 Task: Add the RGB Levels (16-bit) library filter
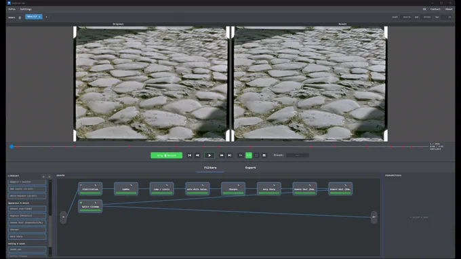27,188
